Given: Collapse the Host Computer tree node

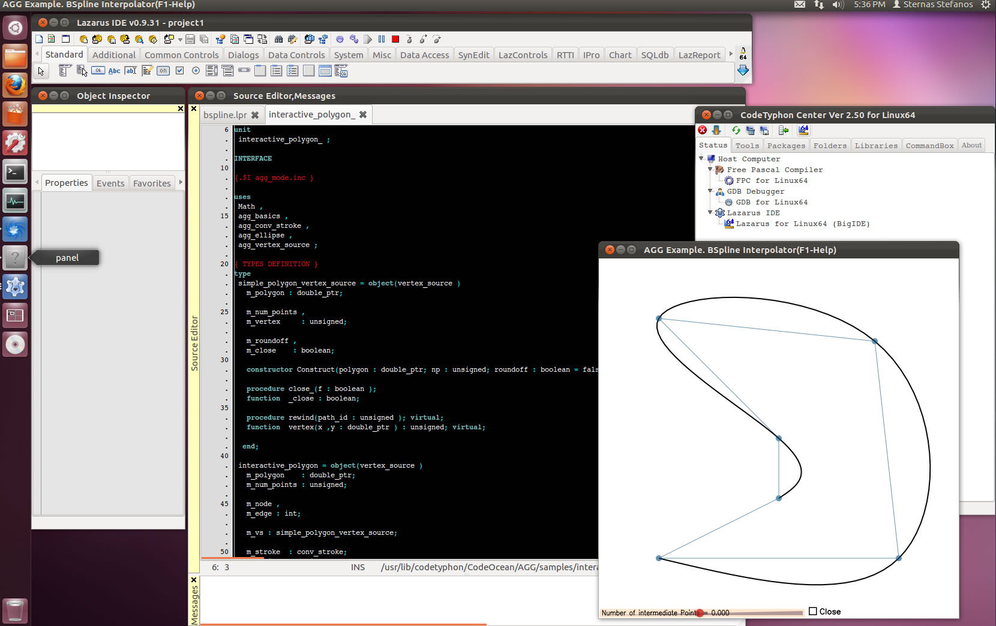Looking at the screenshot, I should (x=701, y=158).
